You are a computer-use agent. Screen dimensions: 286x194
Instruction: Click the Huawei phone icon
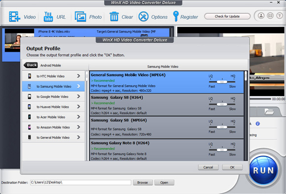pos(29,106)
